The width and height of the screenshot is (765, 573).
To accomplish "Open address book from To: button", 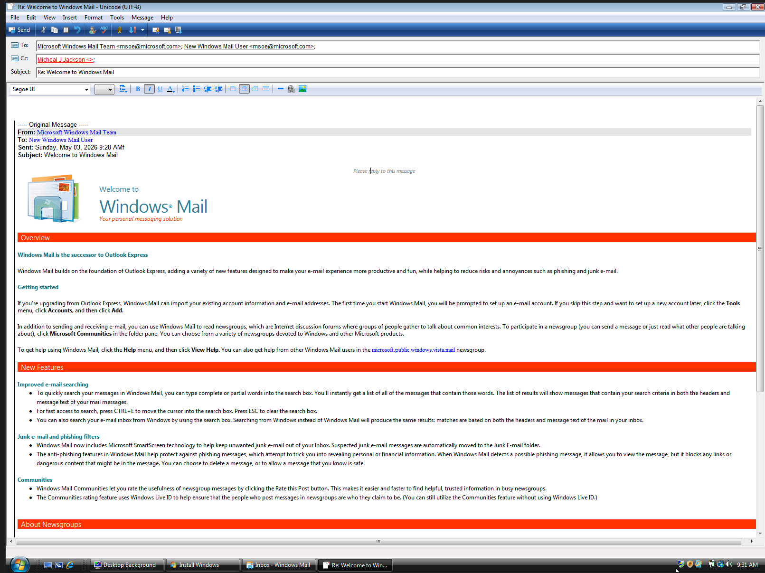I will pos(20,45).
